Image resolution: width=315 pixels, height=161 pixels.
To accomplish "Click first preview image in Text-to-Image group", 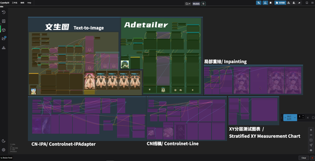I will click(90, 81).
